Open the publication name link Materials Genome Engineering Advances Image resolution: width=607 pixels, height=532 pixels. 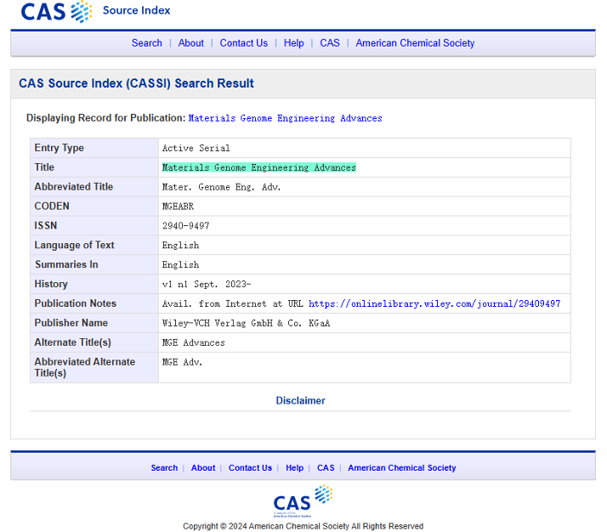click(x=285, y=118)
